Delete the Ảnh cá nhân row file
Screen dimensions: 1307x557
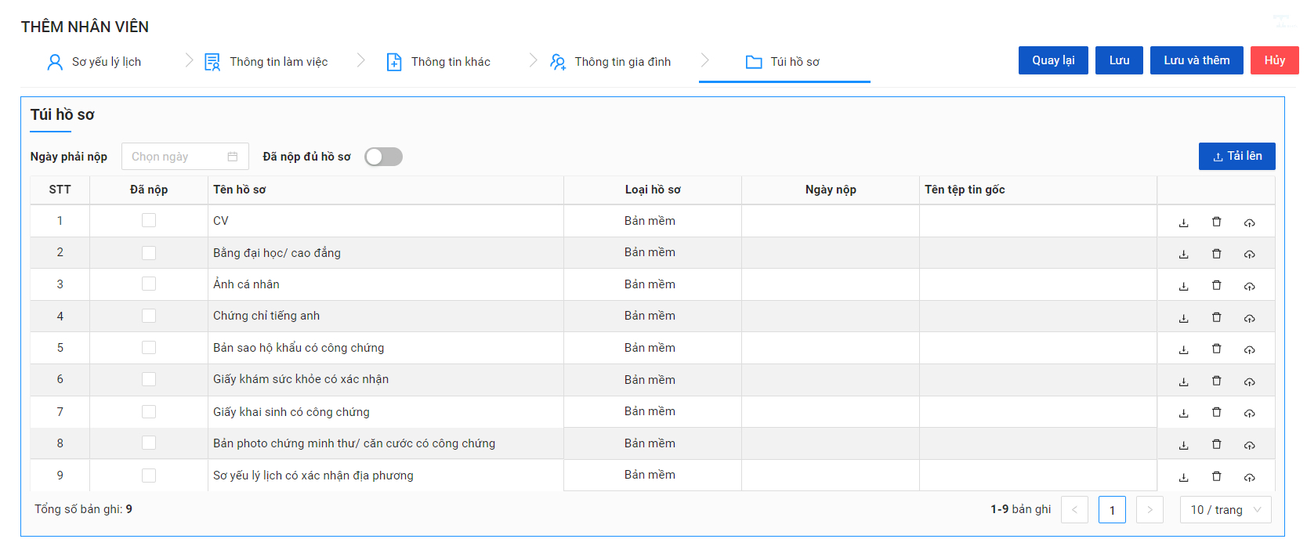[1216, 285]
